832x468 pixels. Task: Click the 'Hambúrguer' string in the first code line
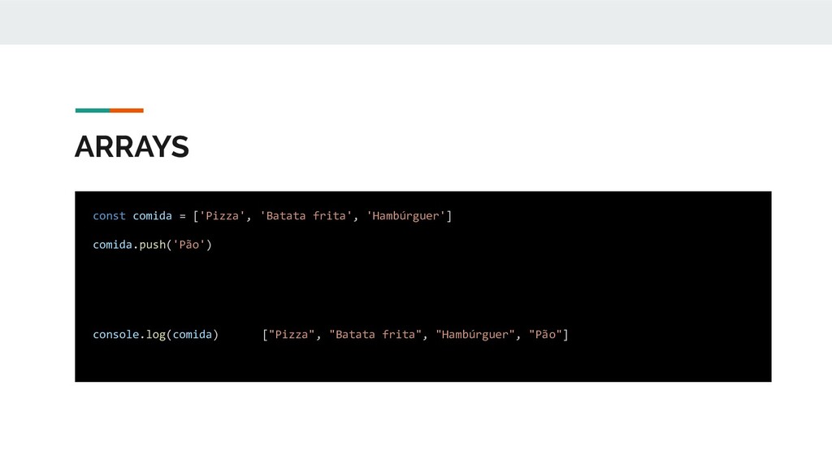(405, 216)
